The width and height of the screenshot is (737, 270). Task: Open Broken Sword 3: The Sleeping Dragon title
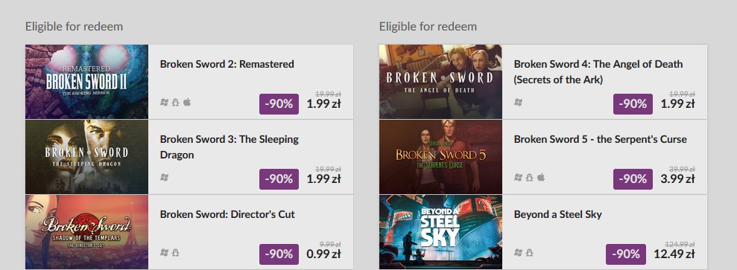[230, 147]
